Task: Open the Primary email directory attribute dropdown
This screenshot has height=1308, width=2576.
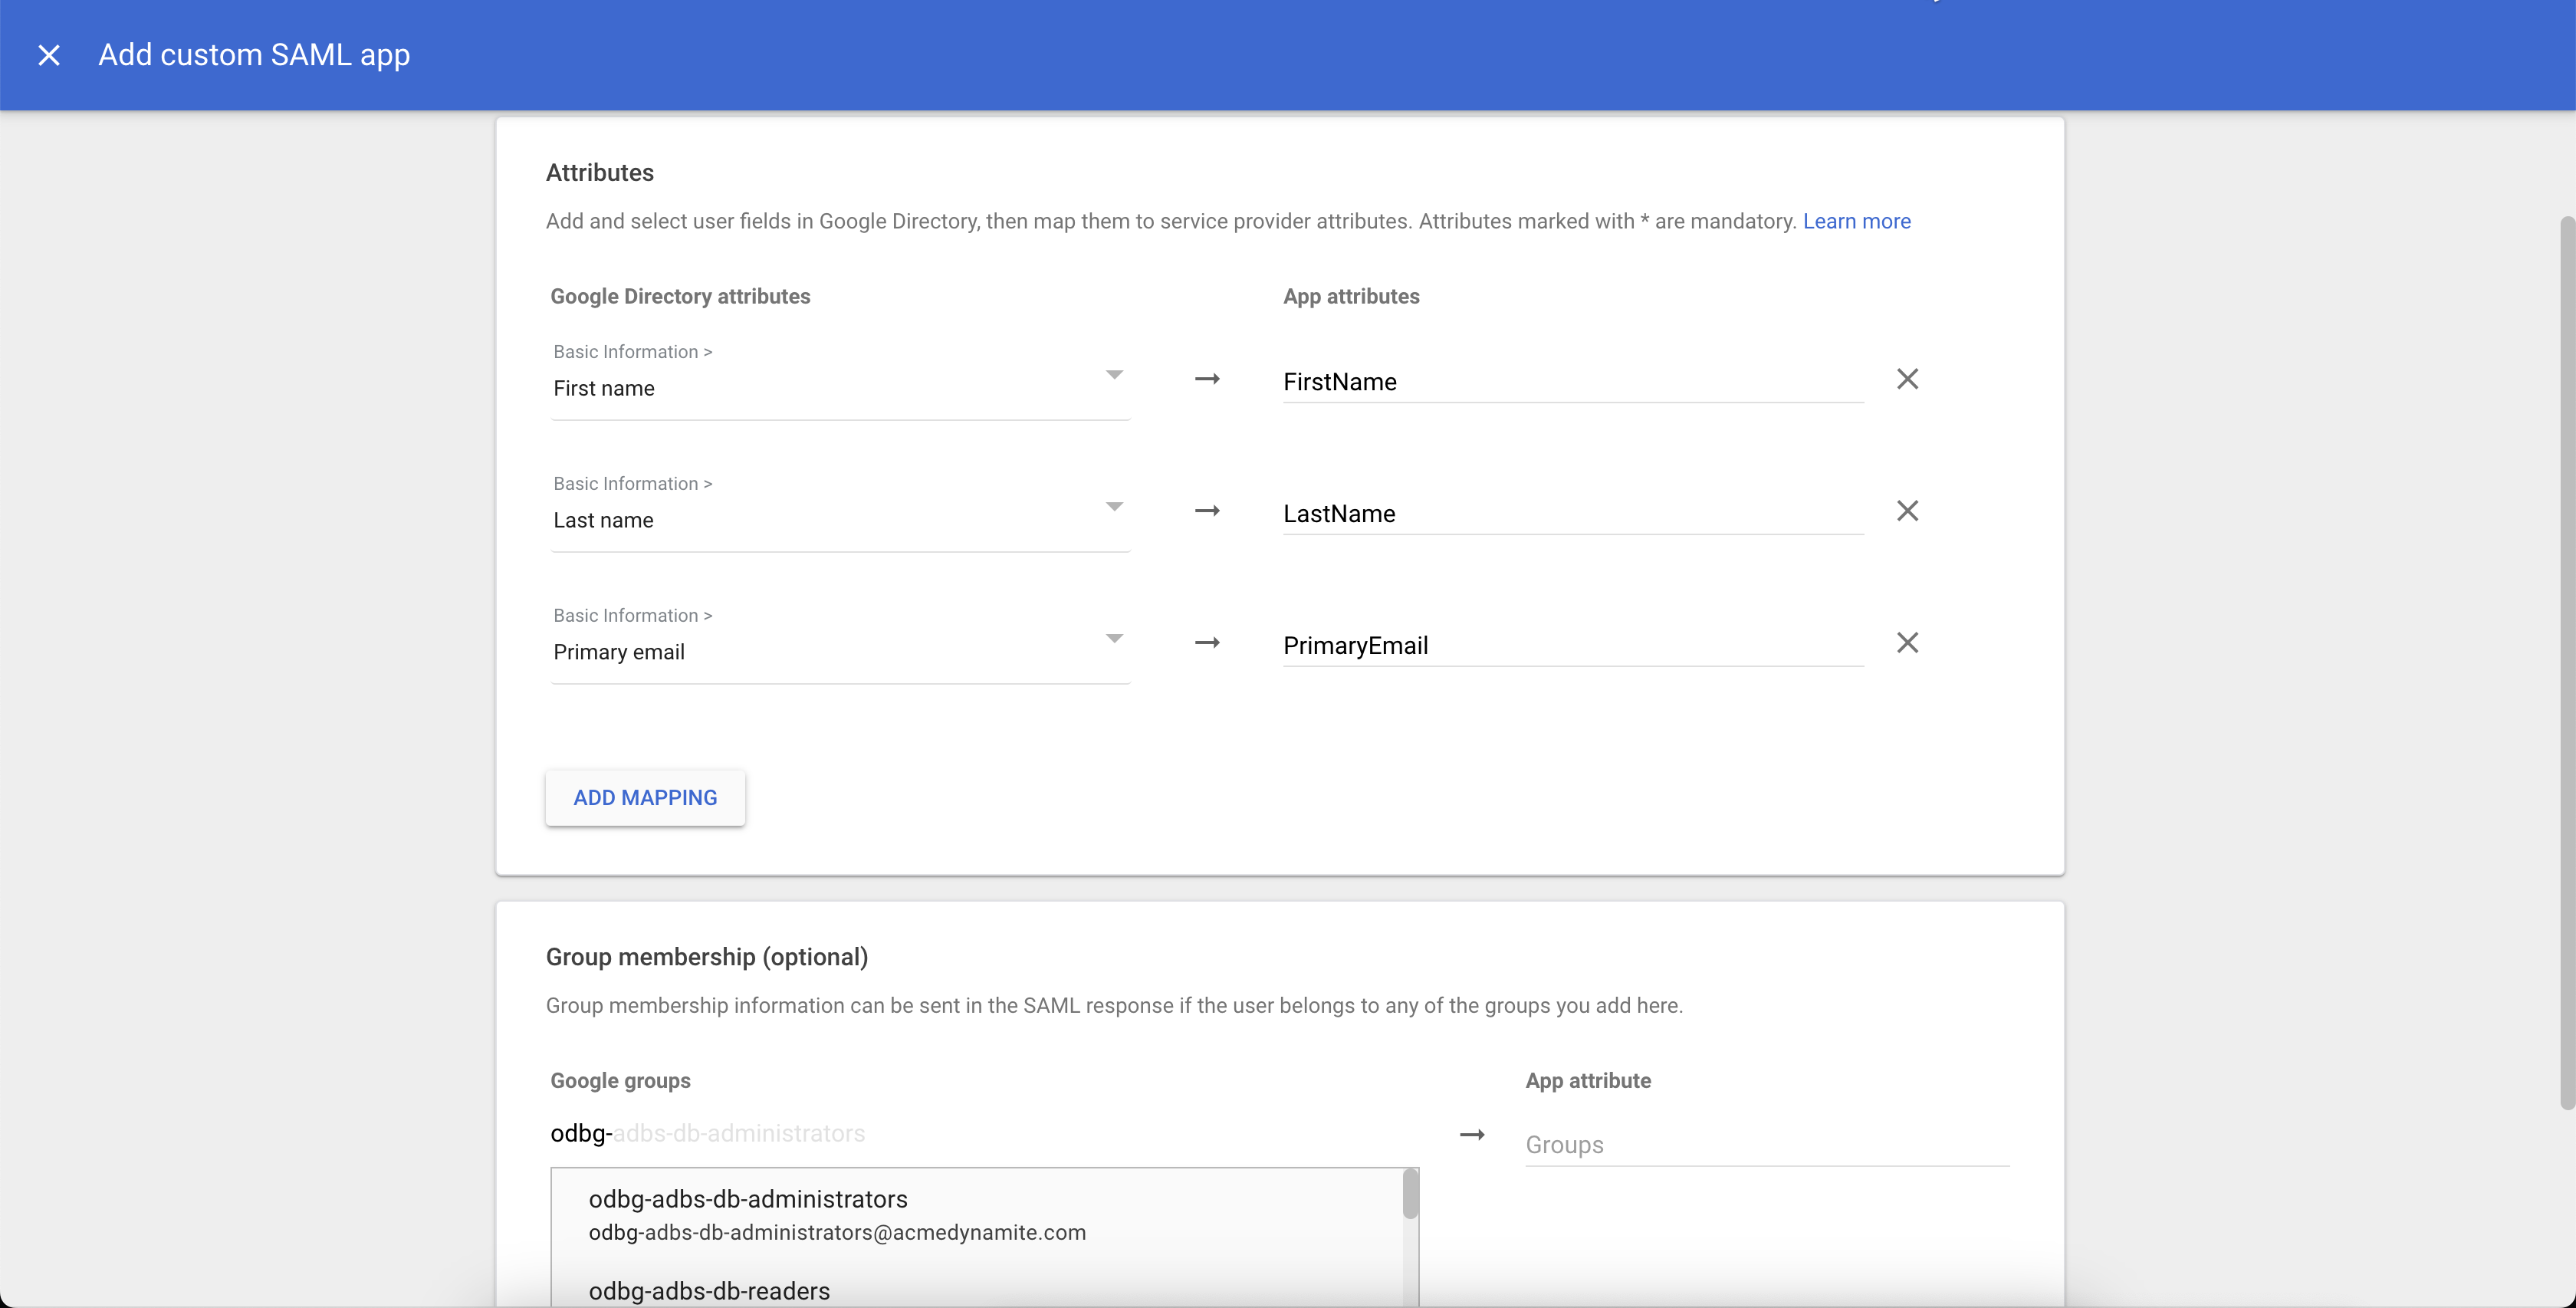Action: tap(1114, 639)
